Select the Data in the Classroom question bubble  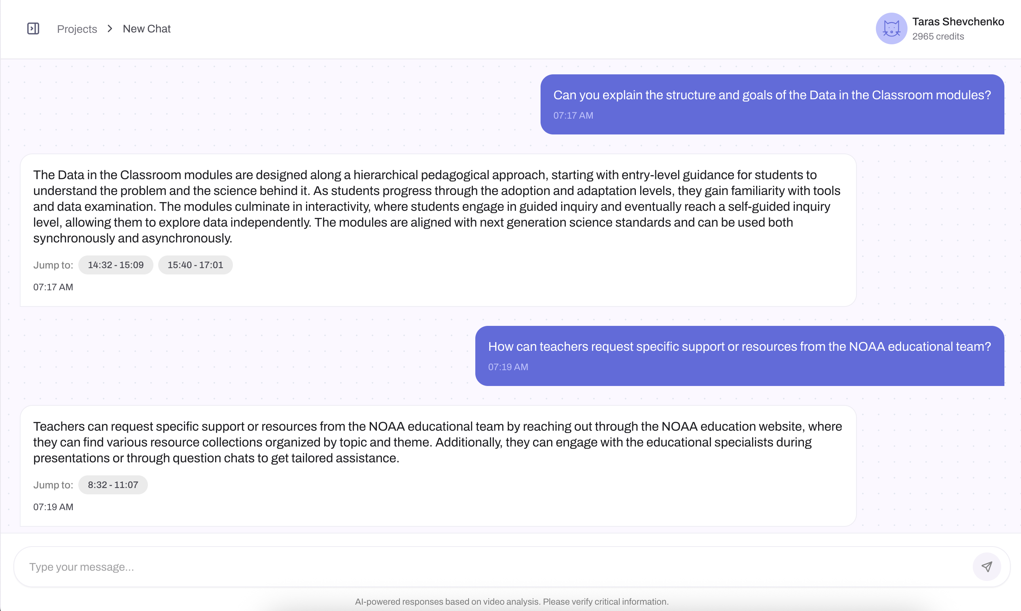(x=772, y=104)
